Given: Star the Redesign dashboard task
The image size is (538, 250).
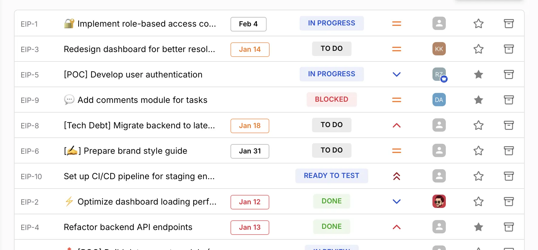Looking at the screenshot, I should coord(478,49).
